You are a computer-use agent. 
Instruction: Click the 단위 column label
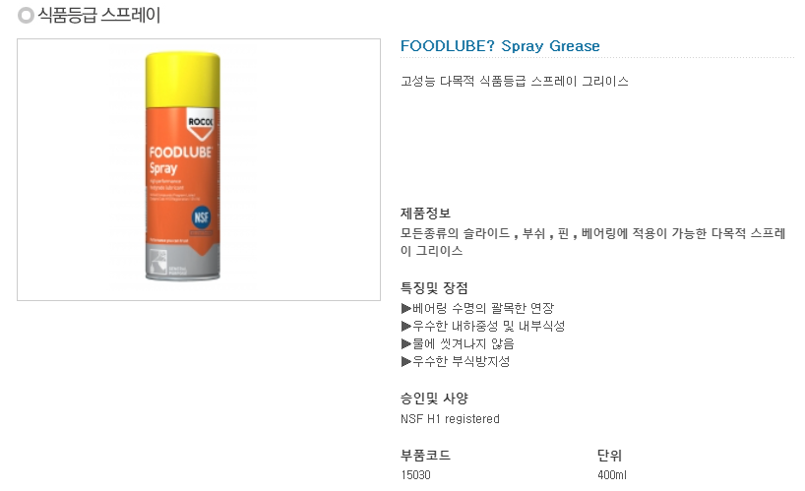609,456
